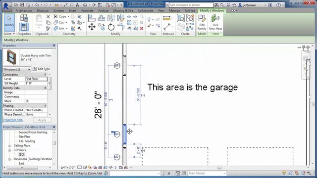
Task: Click the Aligned Dimension icon in quick access
Action: pyautogui.click(x=66, y=5)
